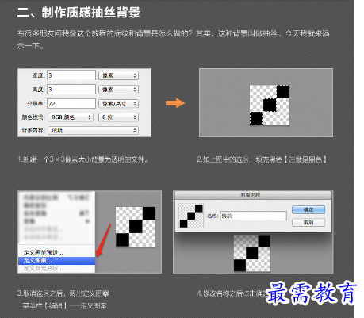The image size is (364, 318).
Task: Open the 像素/英寸 resolution unit dropdown
Action: [119, 104]
